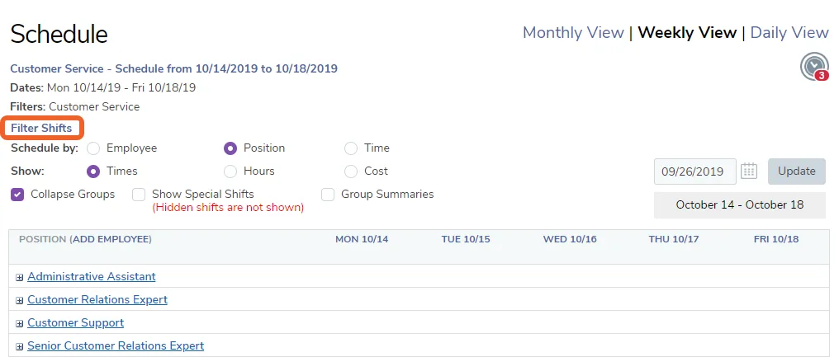Click the THU 10/17 column header
Image resolution: width=839 pixels, height=357 pixels.
(674, 239)
